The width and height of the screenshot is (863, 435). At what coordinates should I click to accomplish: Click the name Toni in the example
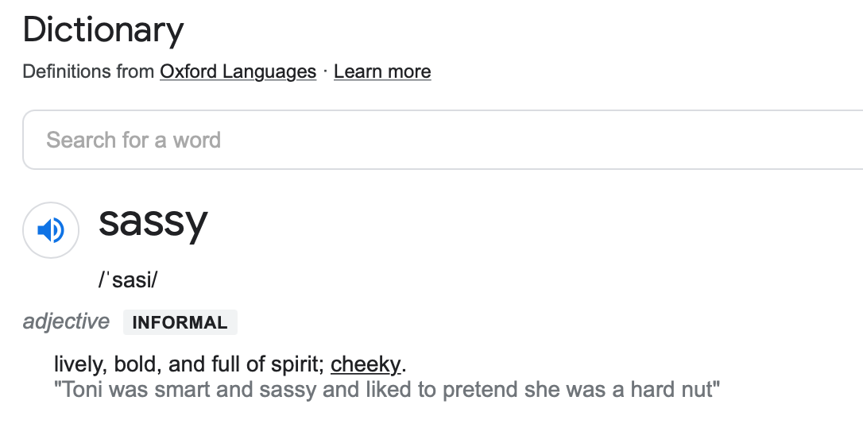point(83,390)
